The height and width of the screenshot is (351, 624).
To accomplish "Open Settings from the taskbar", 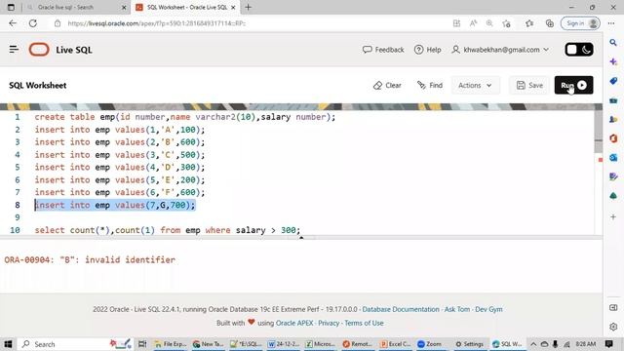I will [470, 344].
